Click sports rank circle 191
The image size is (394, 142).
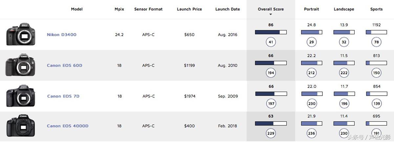377,133
